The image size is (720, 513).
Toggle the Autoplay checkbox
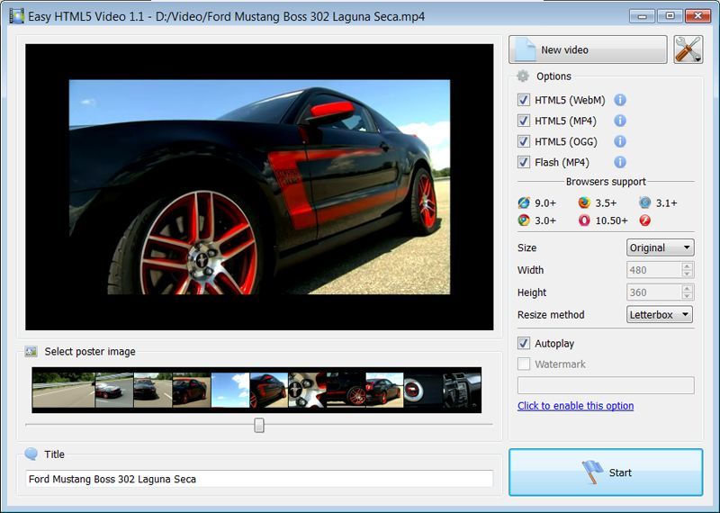(x=524, y=344)
